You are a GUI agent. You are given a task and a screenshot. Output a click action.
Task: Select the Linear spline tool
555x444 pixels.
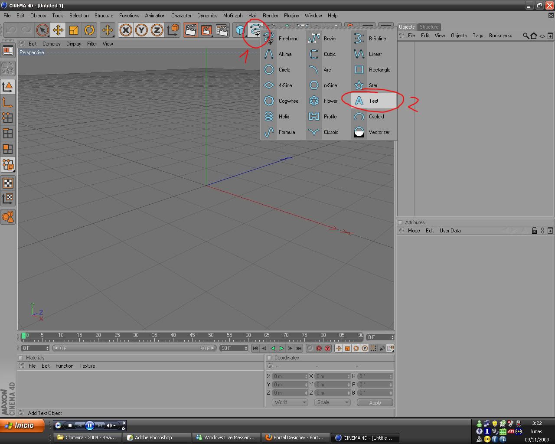pos(373,54)
